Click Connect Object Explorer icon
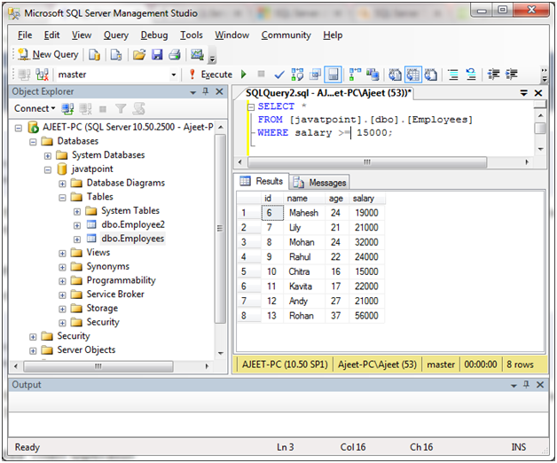 [67, 109]
